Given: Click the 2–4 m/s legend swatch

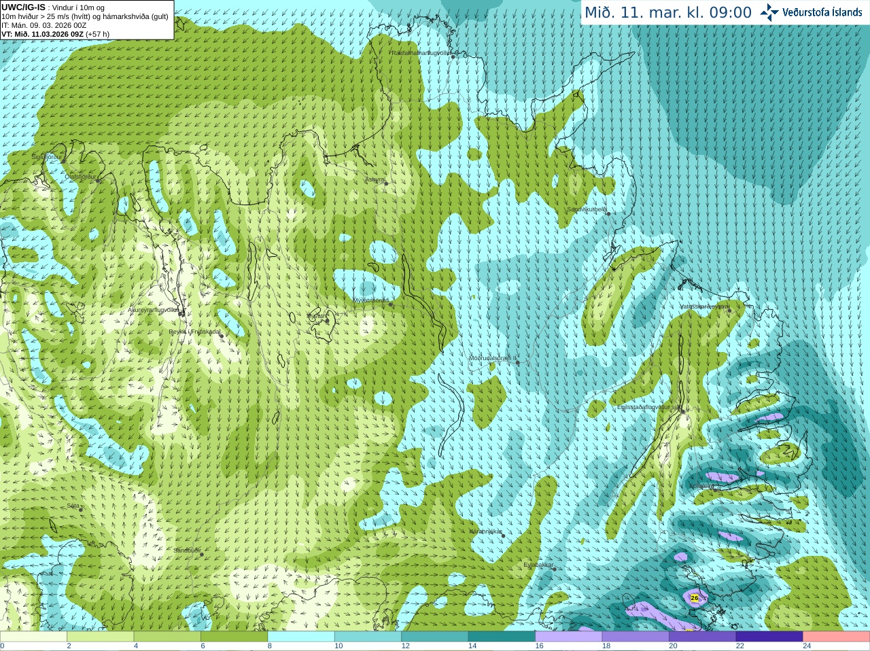Looking at the screenshot, I should tap(101, 637).
